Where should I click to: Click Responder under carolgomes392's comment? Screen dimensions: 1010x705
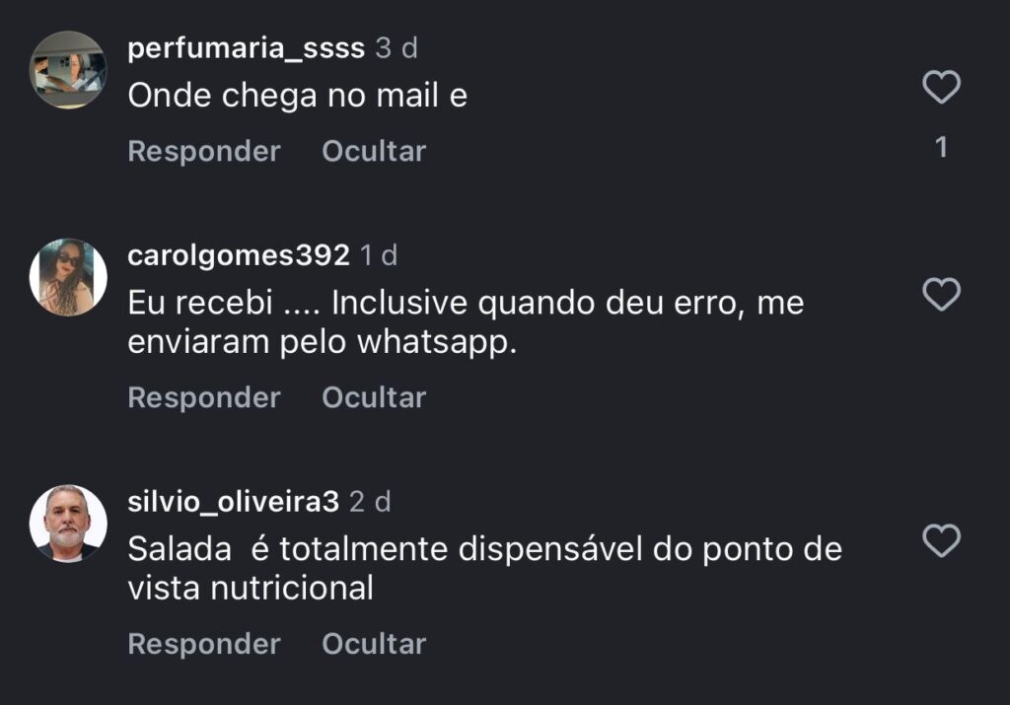(204, 397)
